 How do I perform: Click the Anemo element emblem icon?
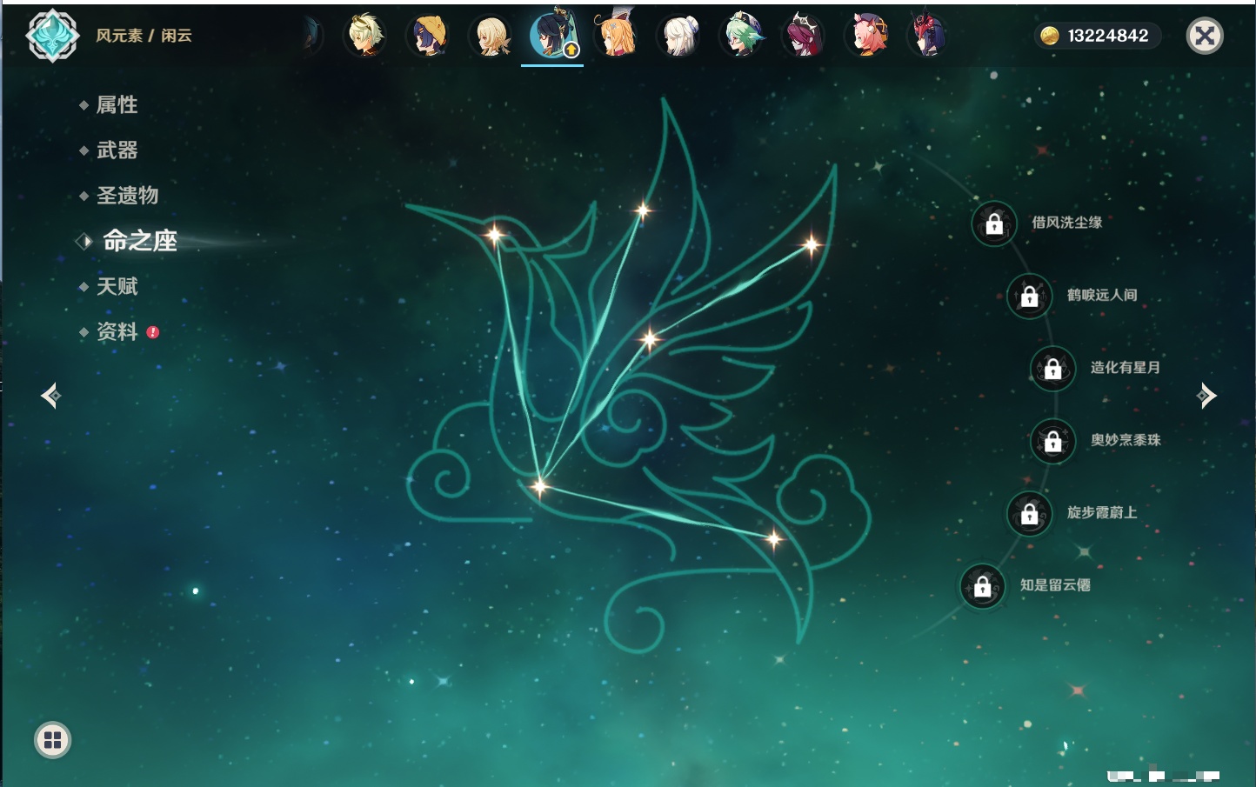click(52, 36)
